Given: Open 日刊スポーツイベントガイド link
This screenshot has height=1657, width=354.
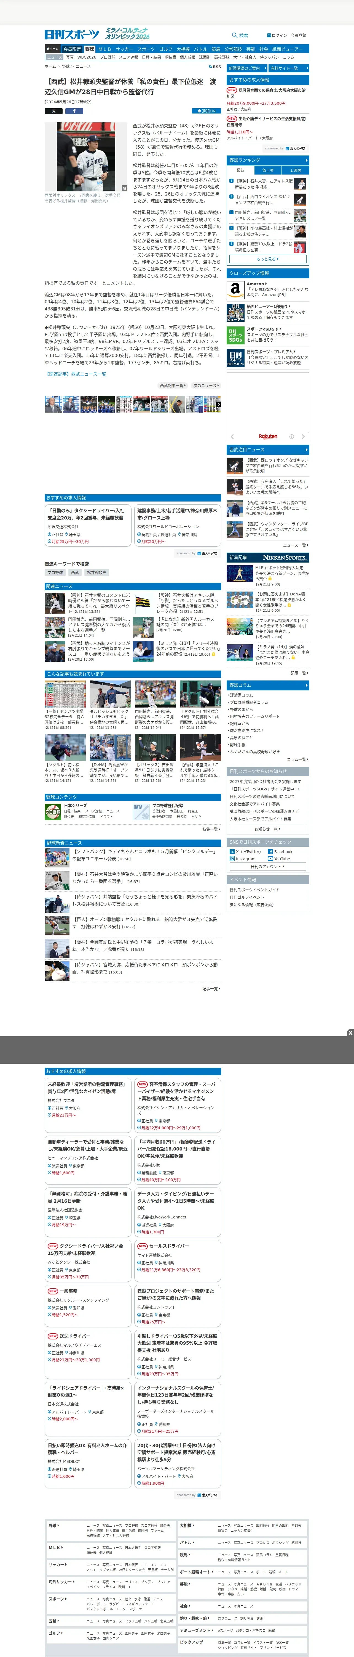Looking at the screenshot, I should (254, 890).
